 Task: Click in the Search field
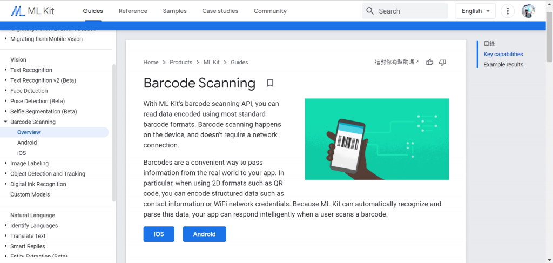(x=405, y=11)
